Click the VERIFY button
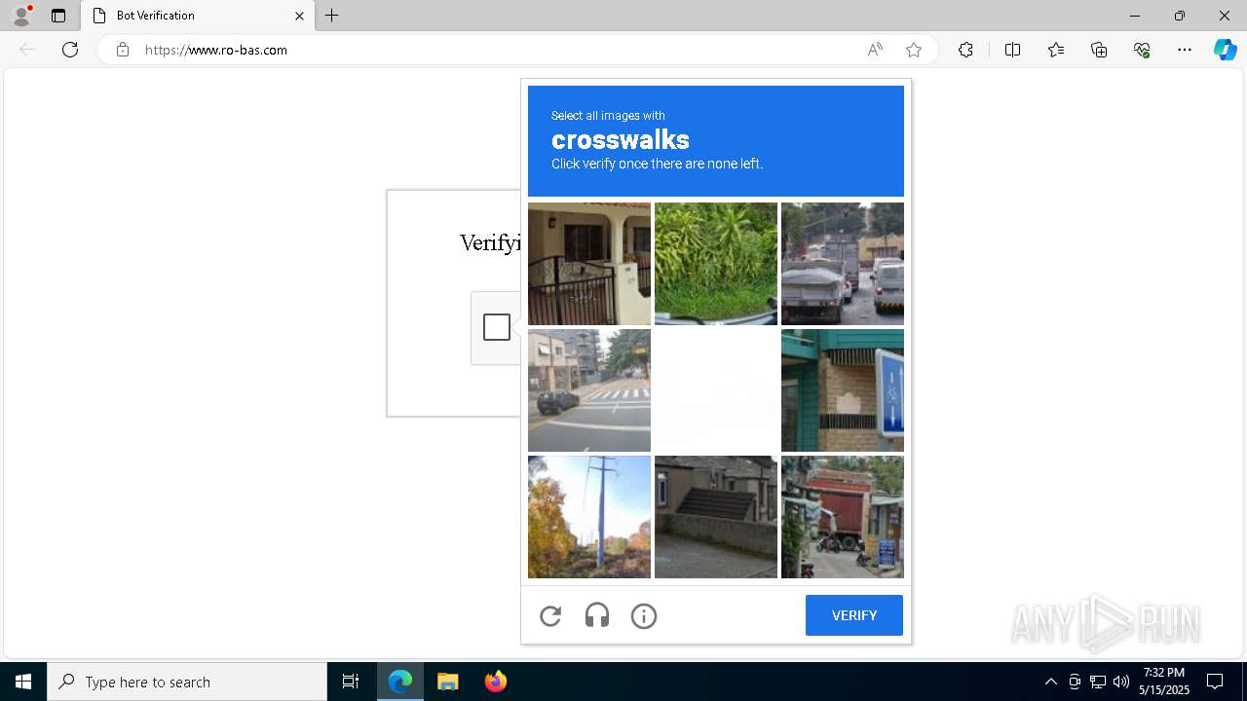Image resolution: width=1247 pixels, height=701 pixels. point(854,615)
